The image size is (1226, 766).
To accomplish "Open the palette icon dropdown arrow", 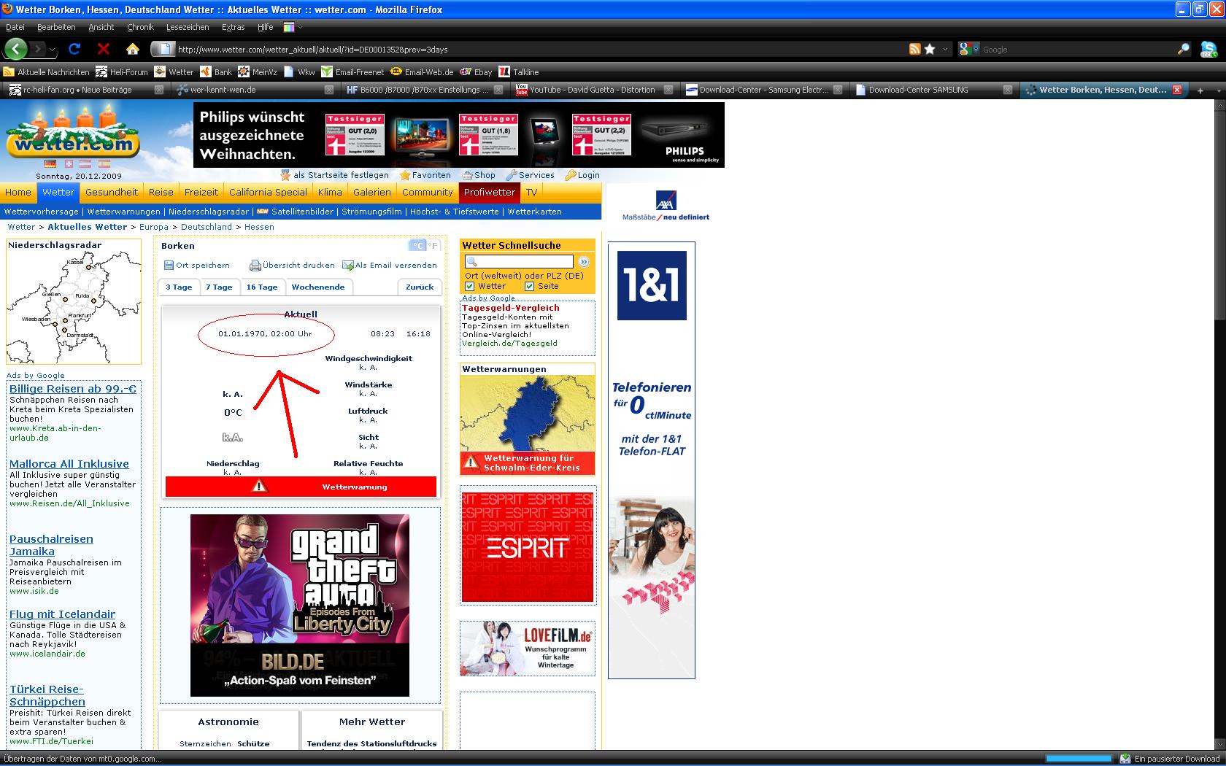I will [x=299, y=27].
